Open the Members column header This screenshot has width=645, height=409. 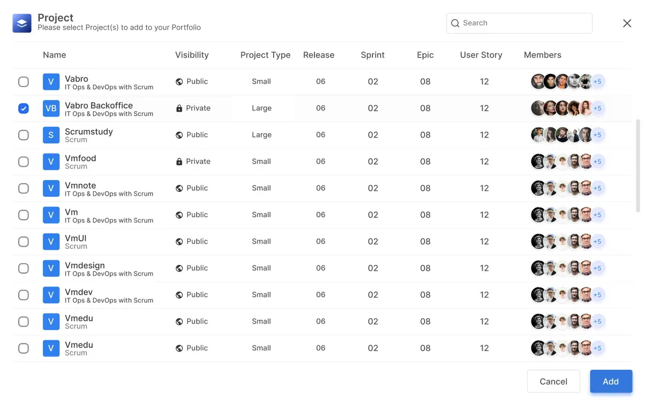(542, 55)
